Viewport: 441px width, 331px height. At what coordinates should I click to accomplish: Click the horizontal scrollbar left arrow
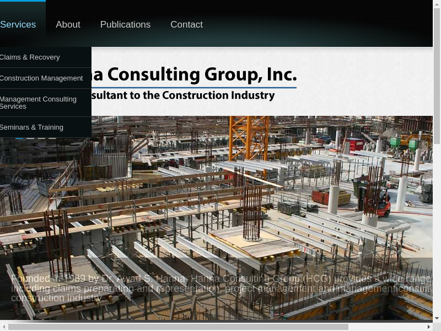4,327
